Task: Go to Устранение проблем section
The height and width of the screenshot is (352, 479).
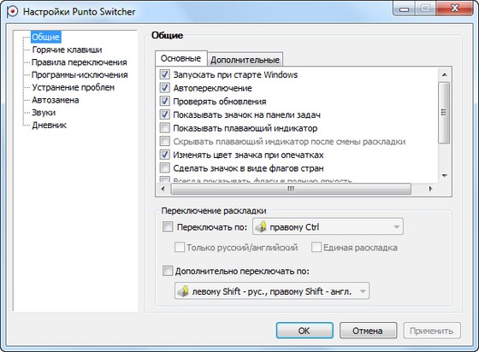Action: pos(74,87)
